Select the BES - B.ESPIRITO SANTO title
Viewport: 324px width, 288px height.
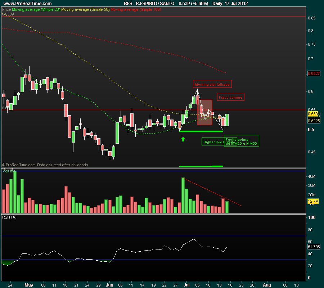[149, 4]
